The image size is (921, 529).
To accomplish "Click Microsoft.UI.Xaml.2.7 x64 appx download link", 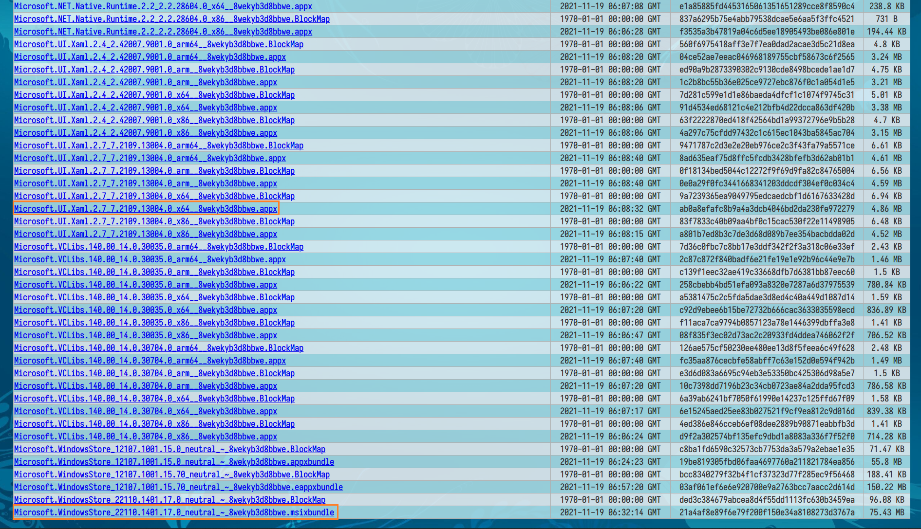I will pos(145,209).
